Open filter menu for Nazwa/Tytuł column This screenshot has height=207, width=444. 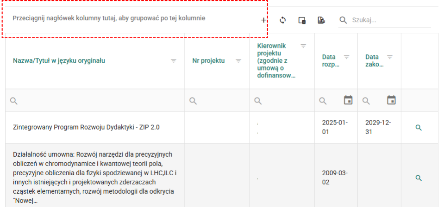point(174,61)
